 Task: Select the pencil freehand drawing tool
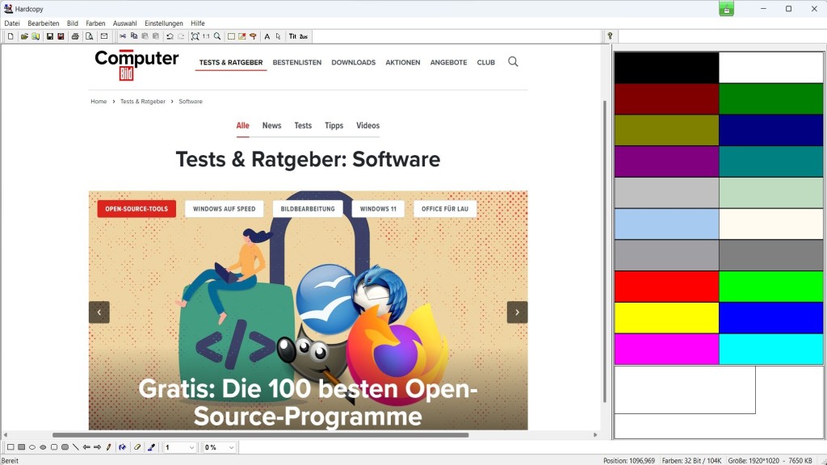point(109,447)
